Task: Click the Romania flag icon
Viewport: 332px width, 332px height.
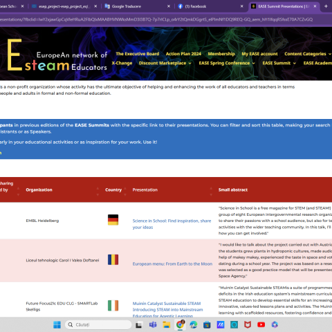Action: [x=113, y=259]
